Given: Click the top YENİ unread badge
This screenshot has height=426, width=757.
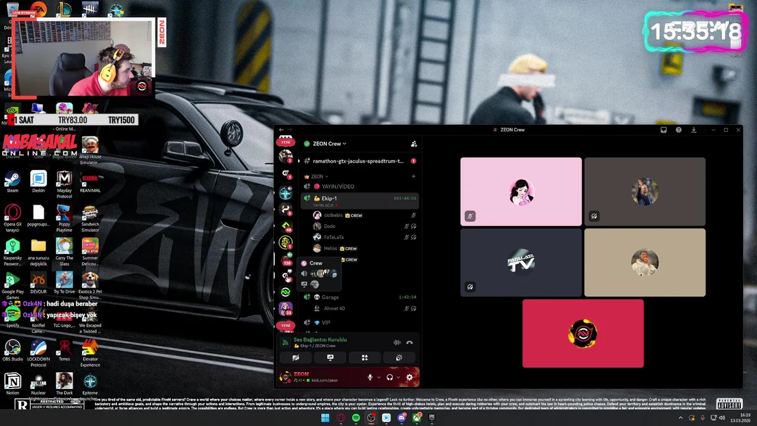Looking at the screenshot, I should click(286, 142).
